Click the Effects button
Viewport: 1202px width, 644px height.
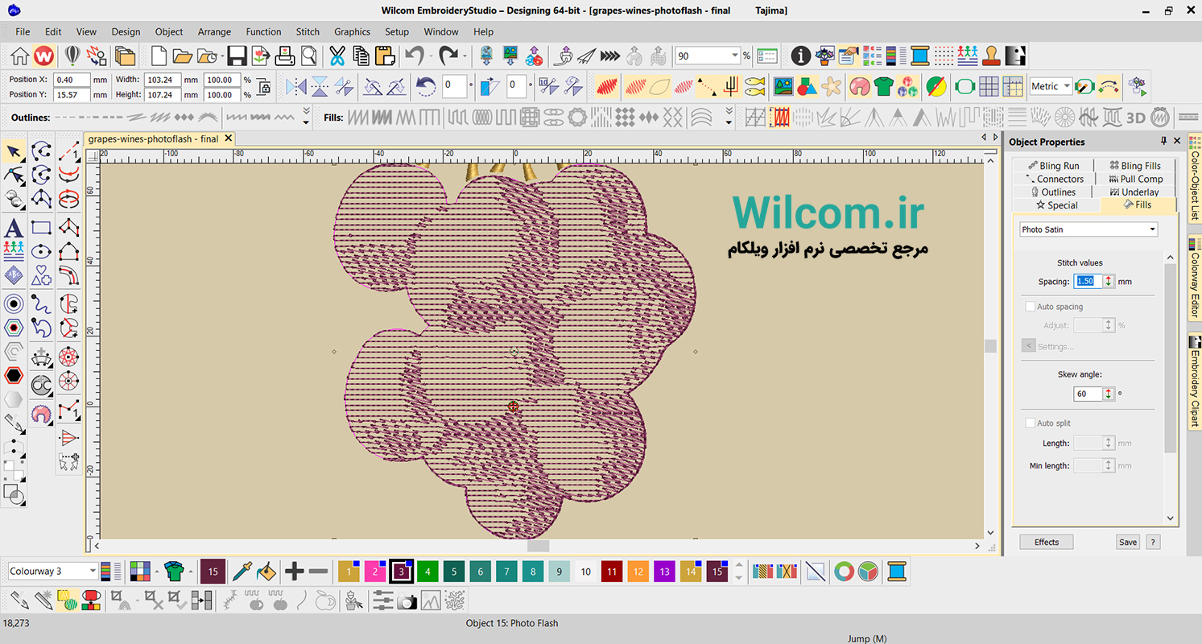pyautogui.click(x=1047, y=542)
